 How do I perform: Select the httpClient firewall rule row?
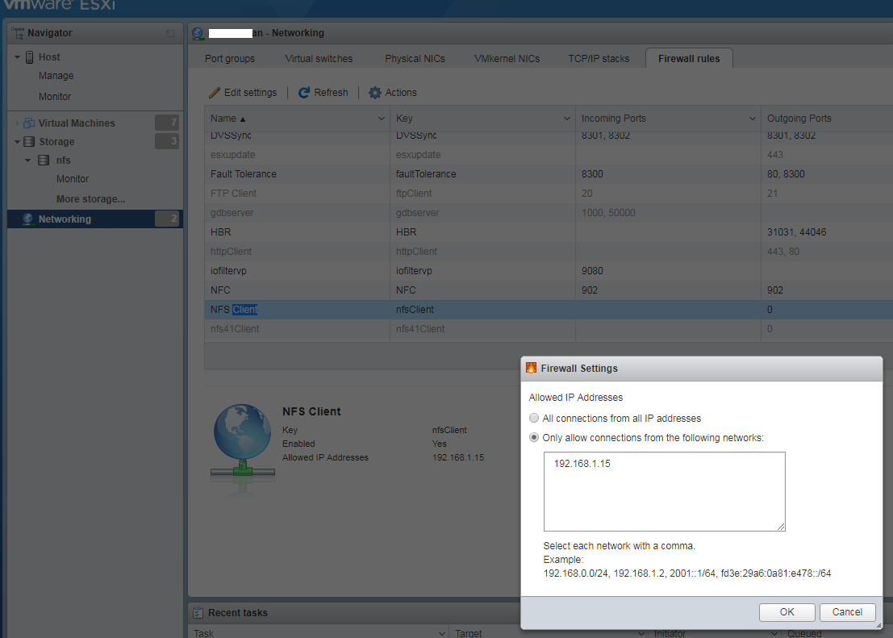549,252
